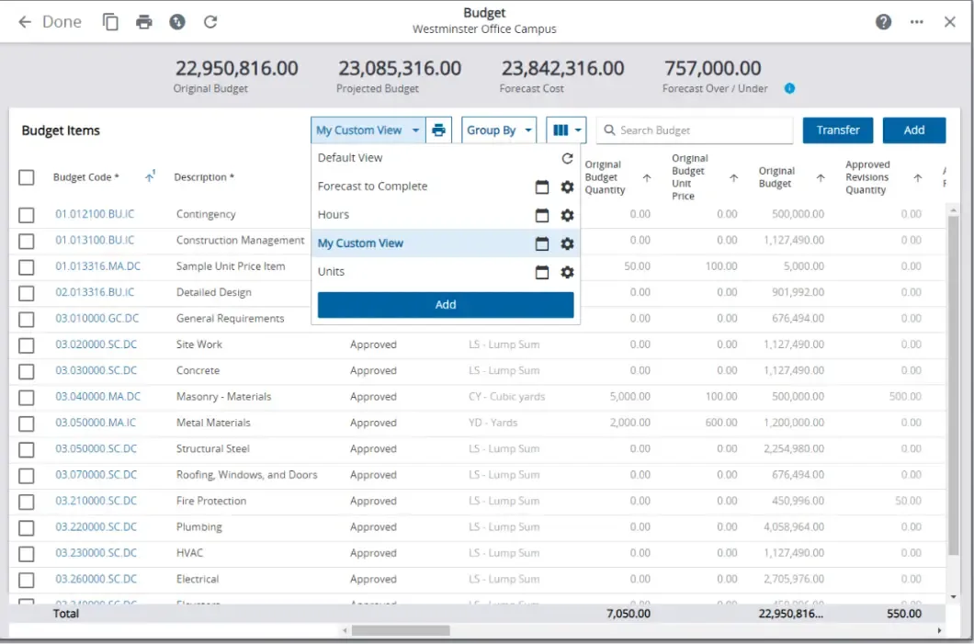Click the vertical scrollbar thumb
974x644 pixels.
click(954, 385)
